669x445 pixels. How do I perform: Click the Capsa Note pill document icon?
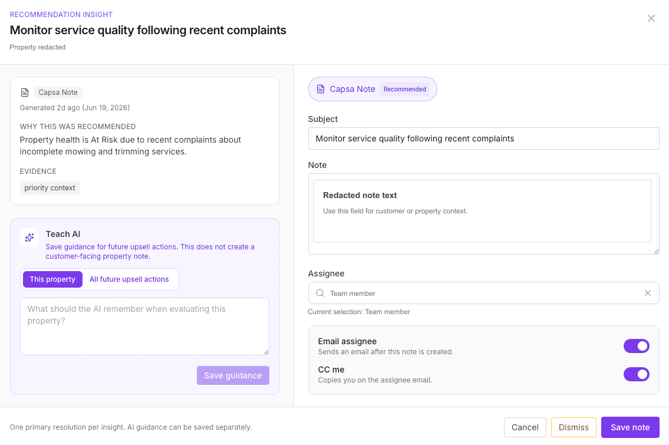[321, 89]
